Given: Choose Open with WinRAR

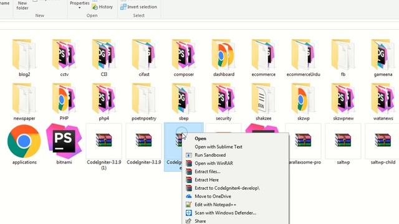Looking at the screenshot, I should [x=236, y=163].
